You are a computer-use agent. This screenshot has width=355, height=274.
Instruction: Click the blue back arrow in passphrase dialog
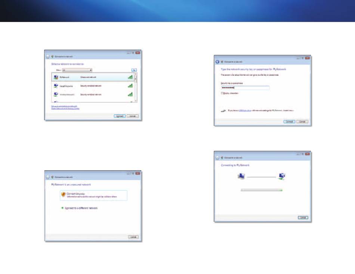[x=217, y=61]
